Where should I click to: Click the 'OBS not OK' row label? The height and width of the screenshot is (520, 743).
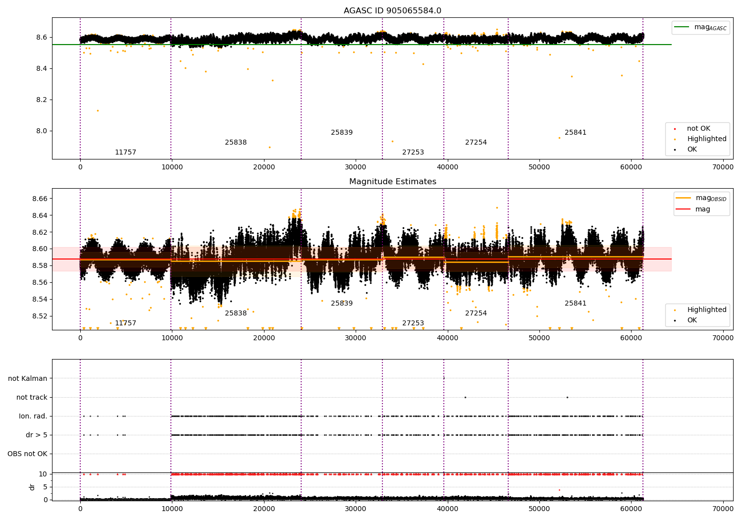pos(27,454)
